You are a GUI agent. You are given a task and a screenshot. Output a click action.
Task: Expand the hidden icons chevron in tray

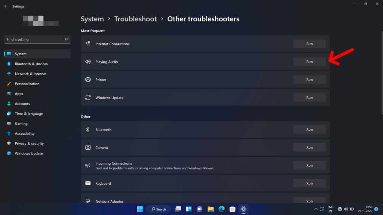click(x=315, y=209)
